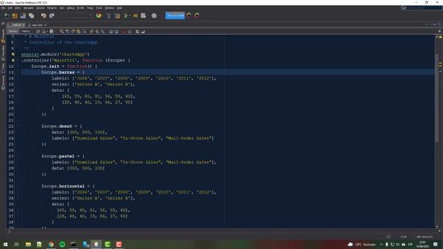The height and width of the screenshot is (249, 443).
Task: Click the blue memory usage bar
Action: click(175, 15)
